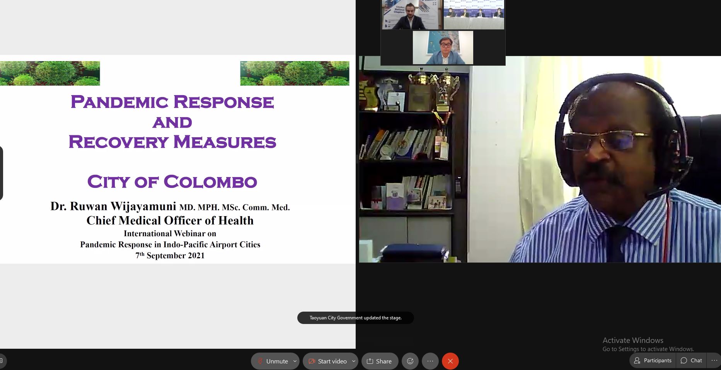Select the thumbnail showing panel of four people
The height and width of the screenshot is (370, 721).
[x=474, y=15]
